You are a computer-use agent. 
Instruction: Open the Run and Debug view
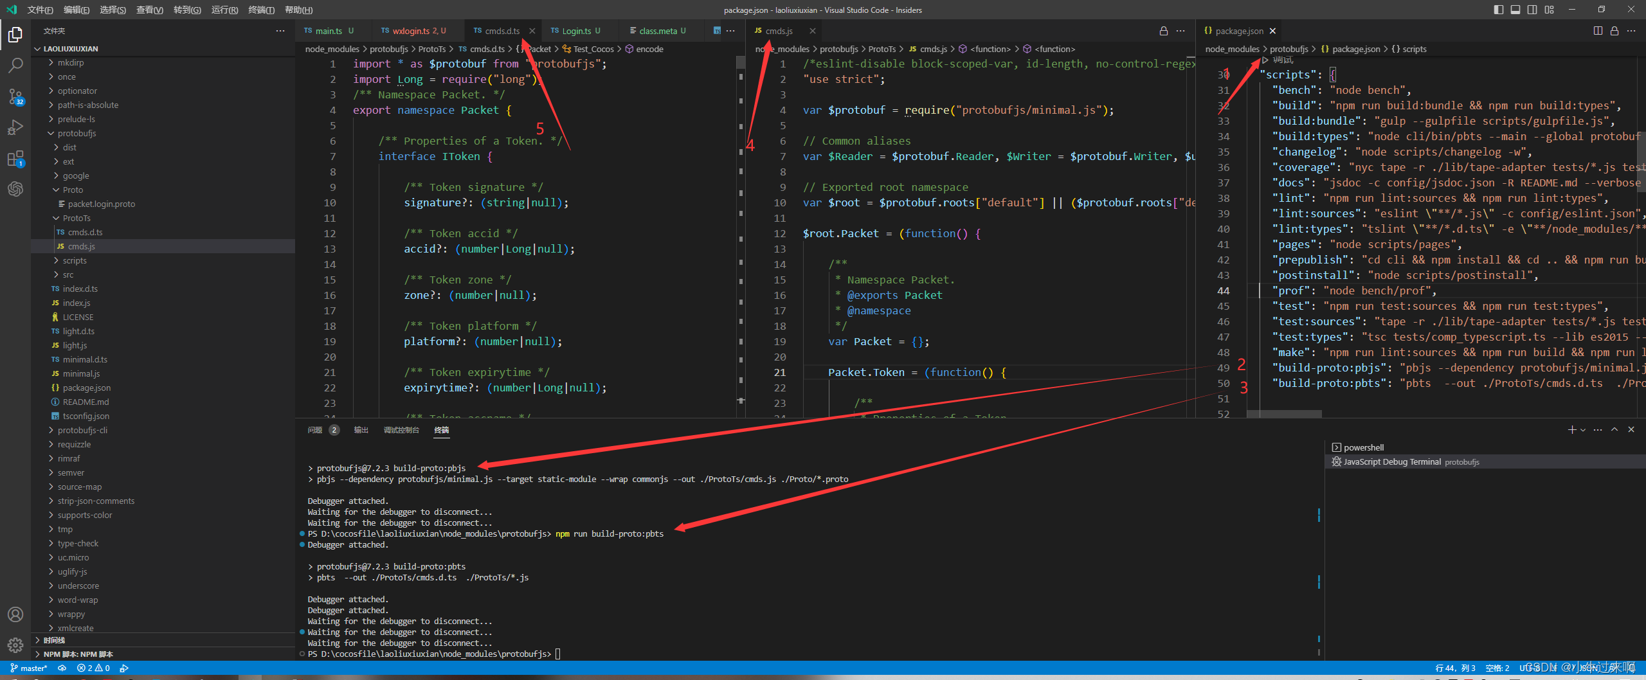point(15,127)
